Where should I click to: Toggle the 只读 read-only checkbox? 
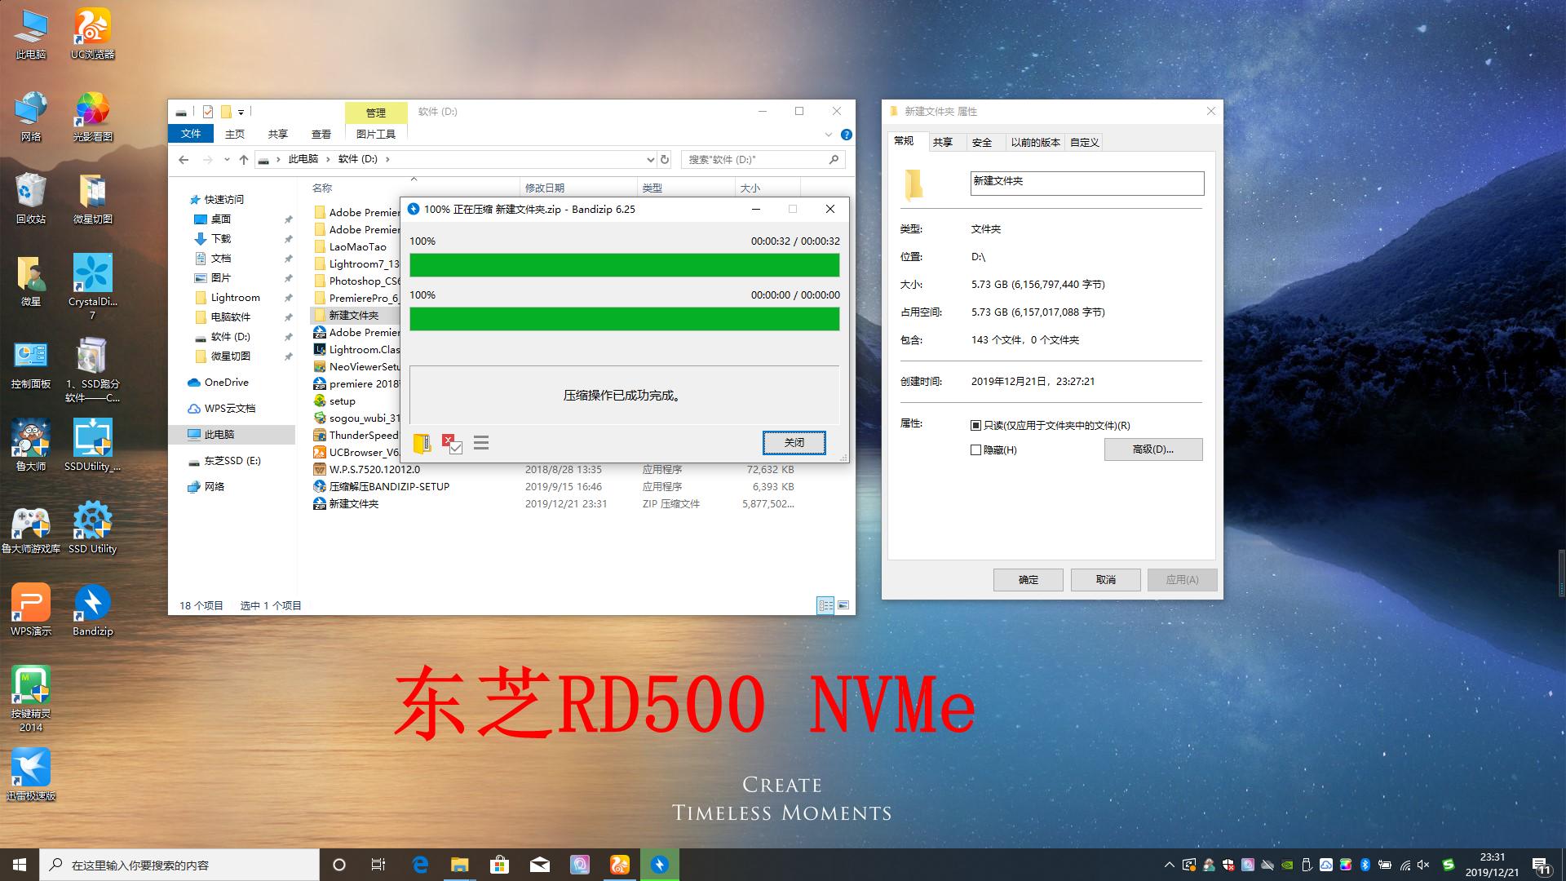coord(975,425)
